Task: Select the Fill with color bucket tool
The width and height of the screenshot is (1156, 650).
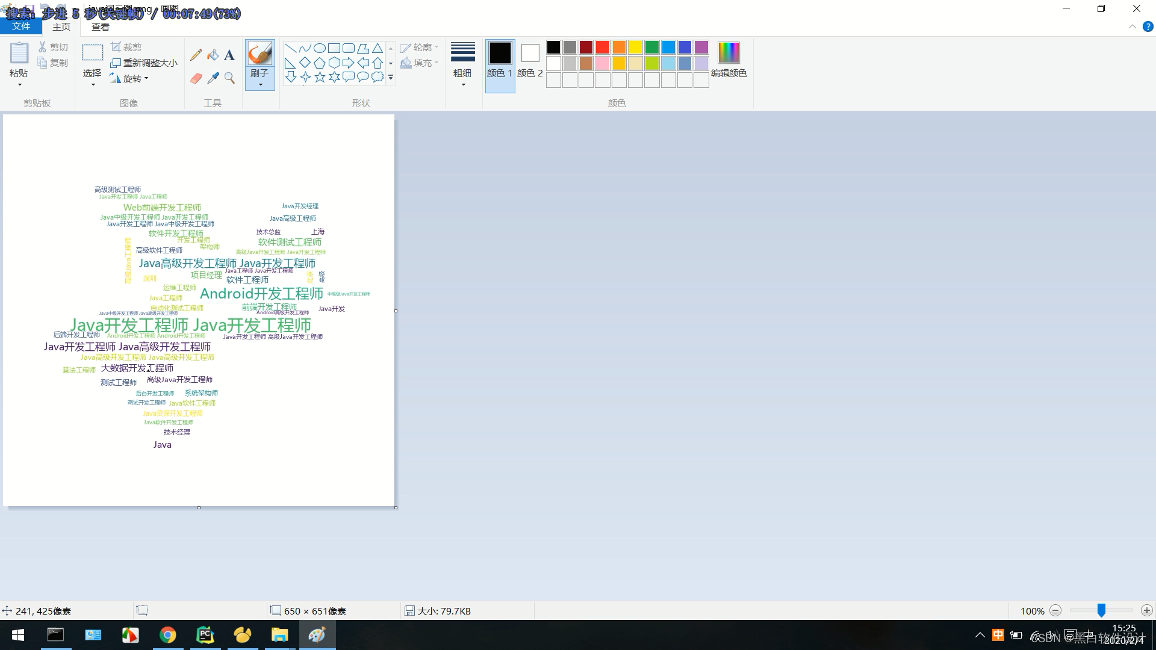Action: (213, 55)
